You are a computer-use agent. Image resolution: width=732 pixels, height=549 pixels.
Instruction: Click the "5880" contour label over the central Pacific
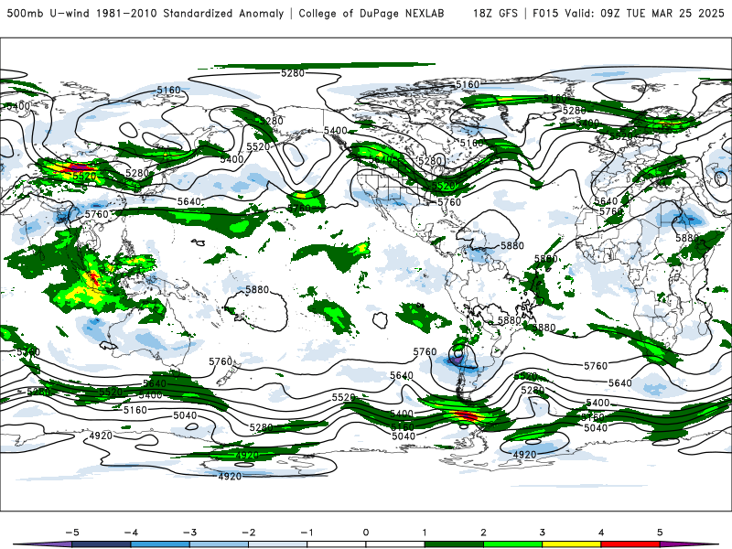tap(257, 289)
